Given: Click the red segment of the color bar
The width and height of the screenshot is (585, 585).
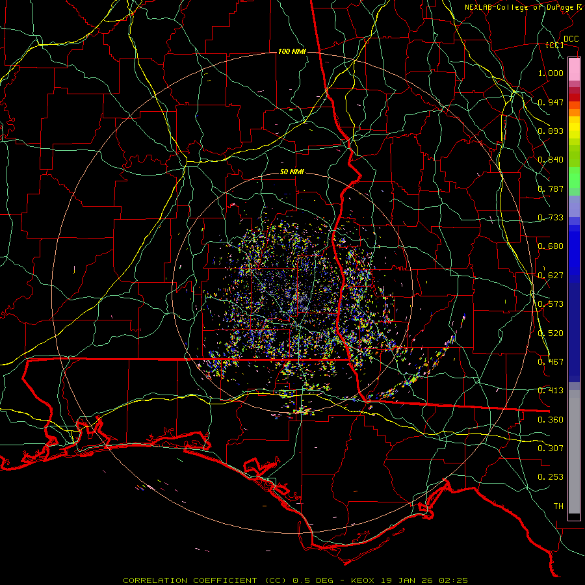Looking at the screenshot, I should pyautogui.click(x=574, y=97).
